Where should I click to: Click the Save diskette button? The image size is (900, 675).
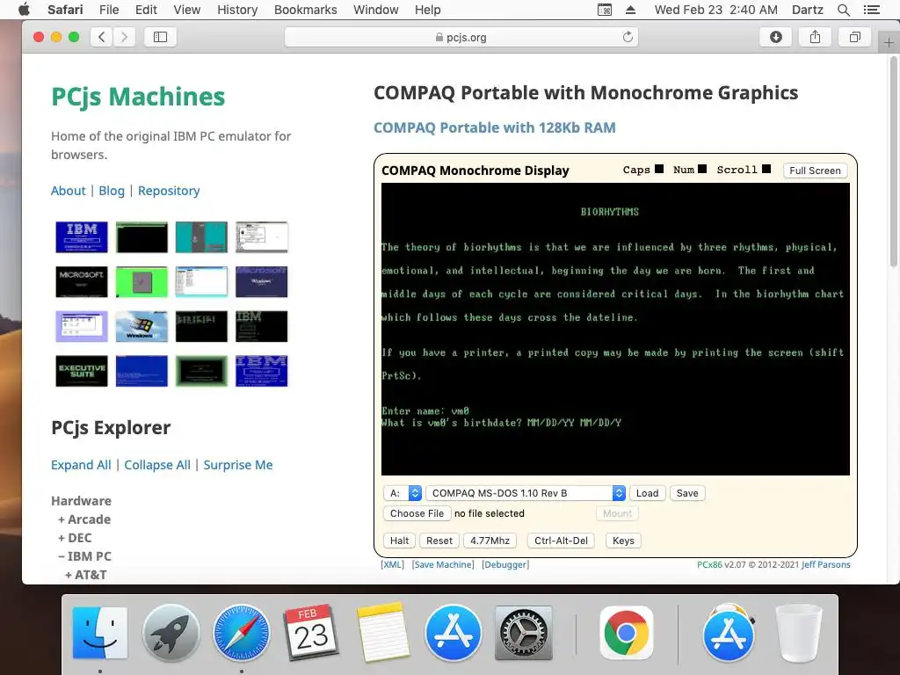click(x=687, y=493)
